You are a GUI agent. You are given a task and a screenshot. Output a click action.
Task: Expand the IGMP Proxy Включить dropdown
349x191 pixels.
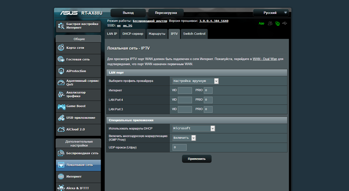184,138
